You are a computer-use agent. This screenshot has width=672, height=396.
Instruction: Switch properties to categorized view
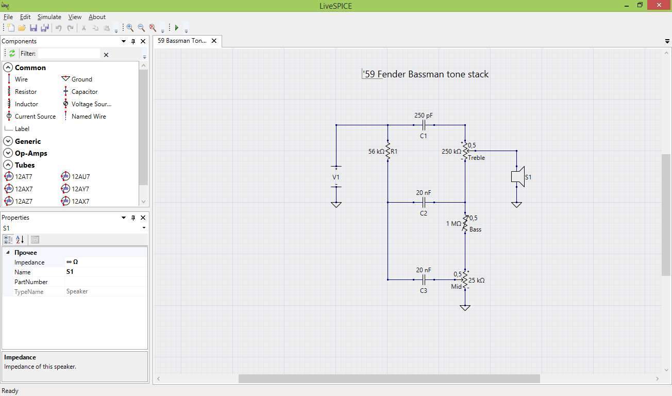[8, 240]
